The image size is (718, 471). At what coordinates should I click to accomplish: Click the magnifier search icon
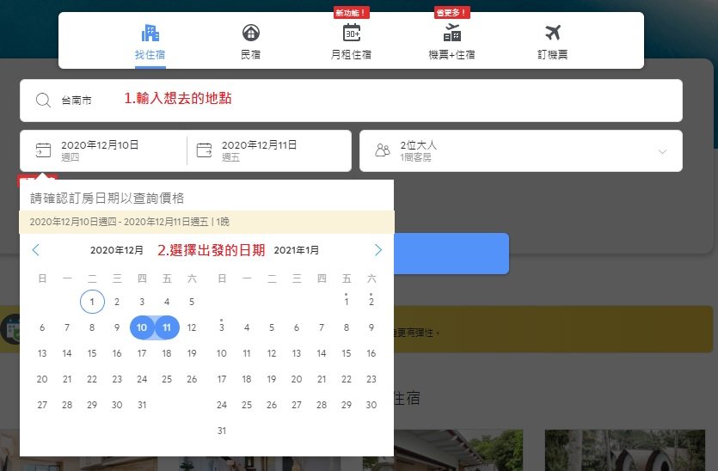click(x=43, y=101)
